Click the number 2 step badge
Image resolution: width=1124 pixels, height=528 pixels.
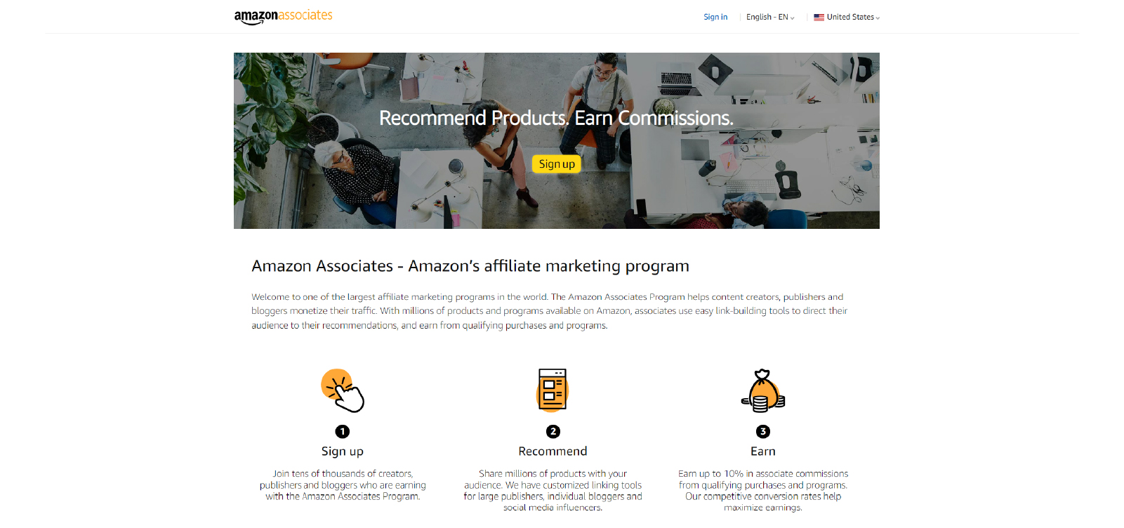point(553,432)
